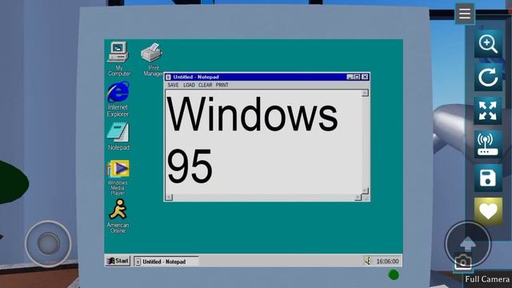Tap the virtual joystick thumbstick
Viewport: 512px width, 288px height.
coord(48,243)
